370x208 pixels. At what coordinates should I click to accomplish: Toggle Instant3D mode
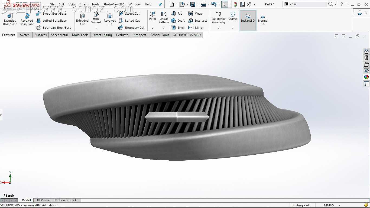(x=248, y=21)
